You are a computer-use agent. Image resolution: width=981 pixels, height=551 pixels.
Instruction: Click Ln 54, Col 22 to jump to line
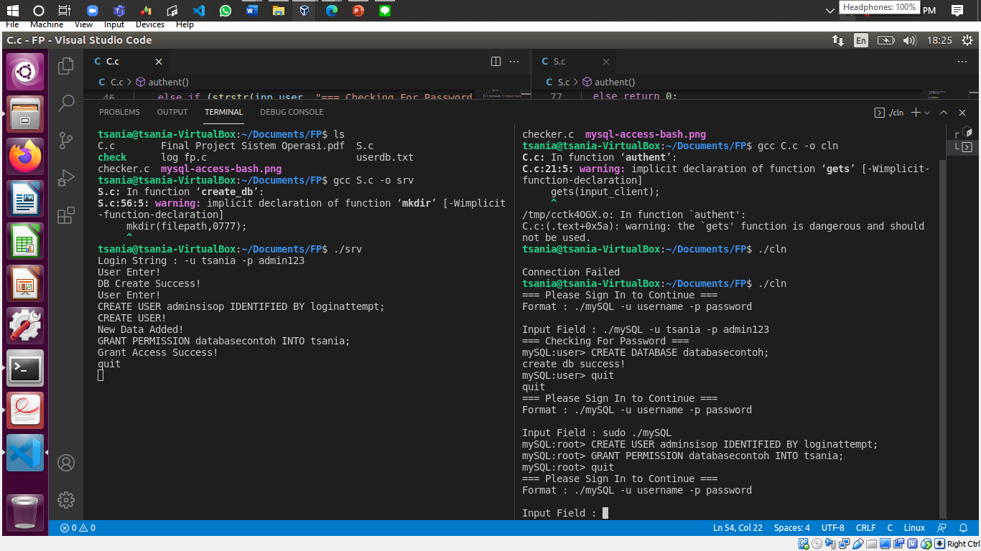(738, 527)
